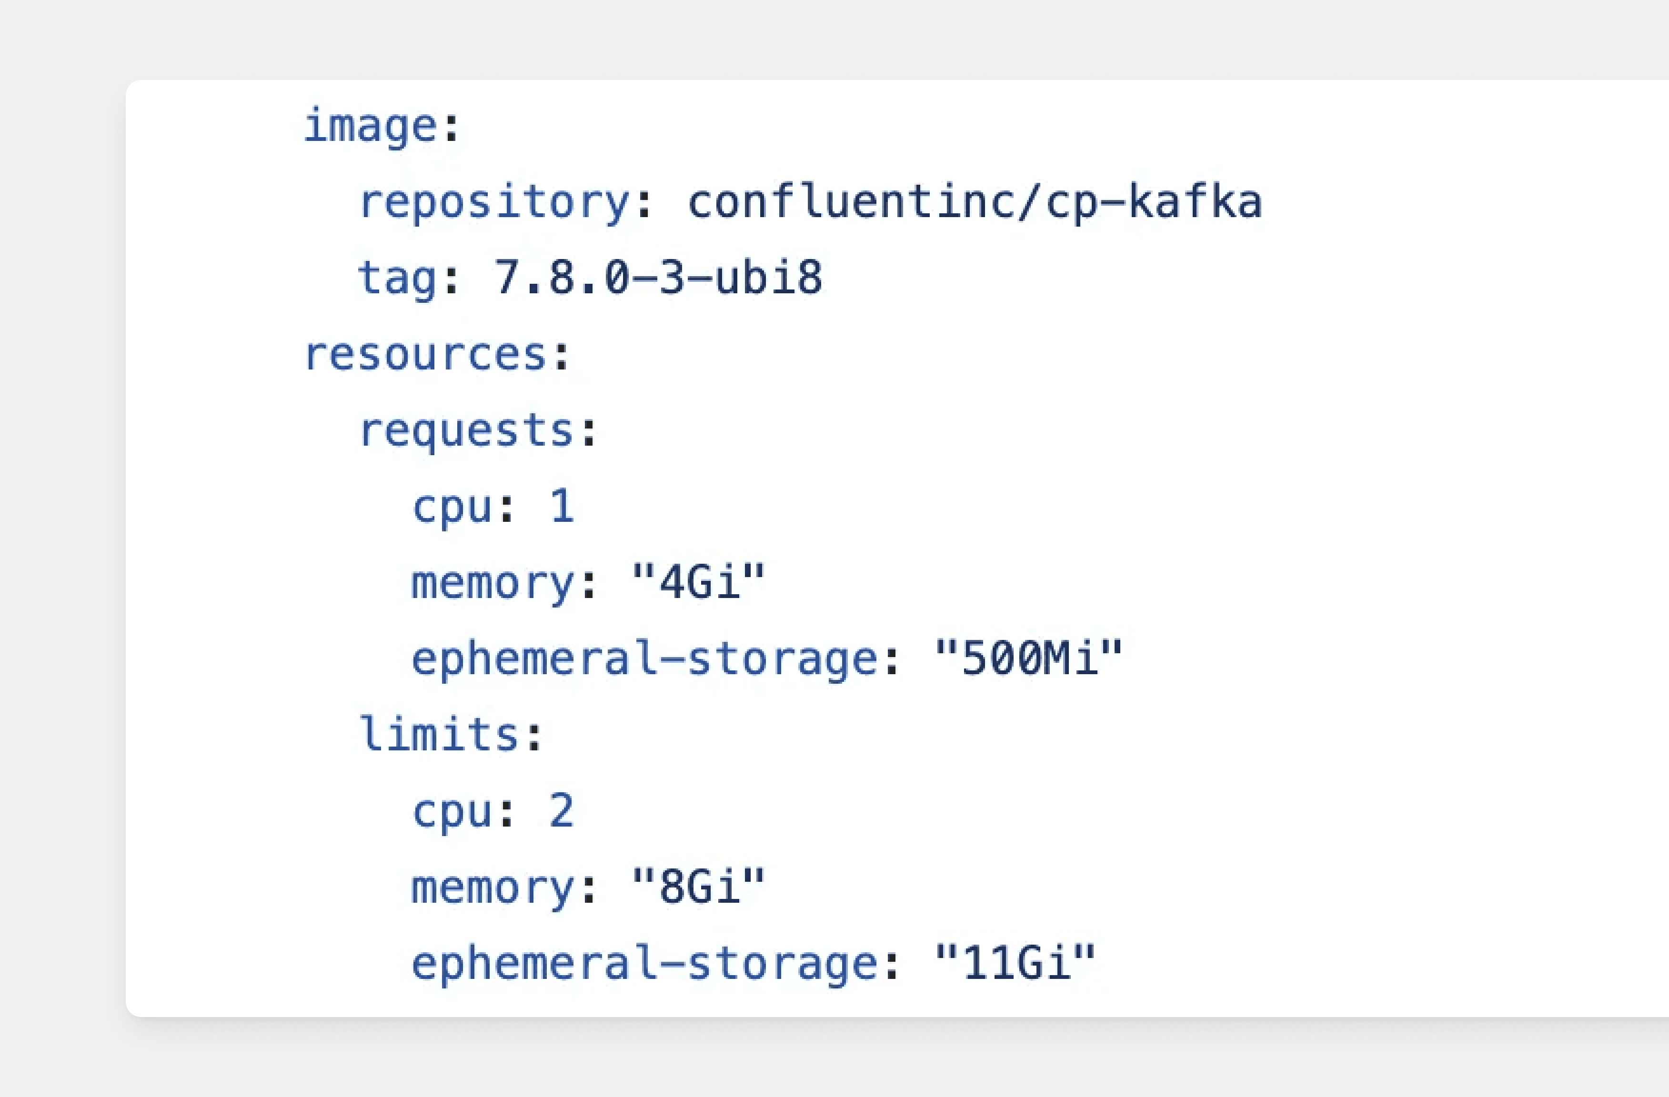Select the "11Gi" storage value

point(1015,963)
